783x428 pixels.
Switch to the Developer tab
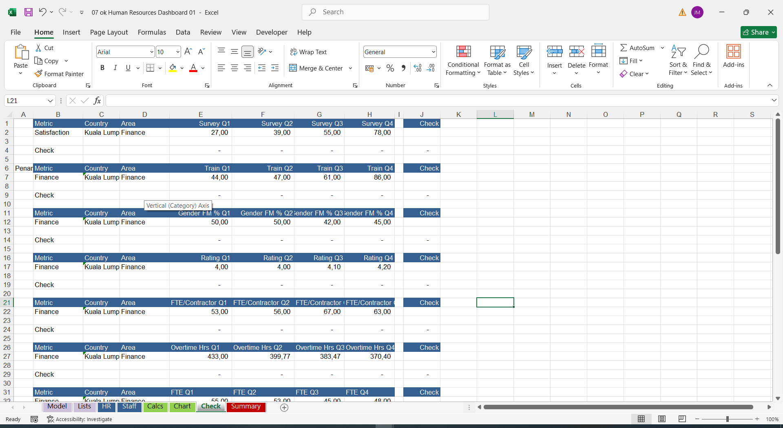pos(272,32)
